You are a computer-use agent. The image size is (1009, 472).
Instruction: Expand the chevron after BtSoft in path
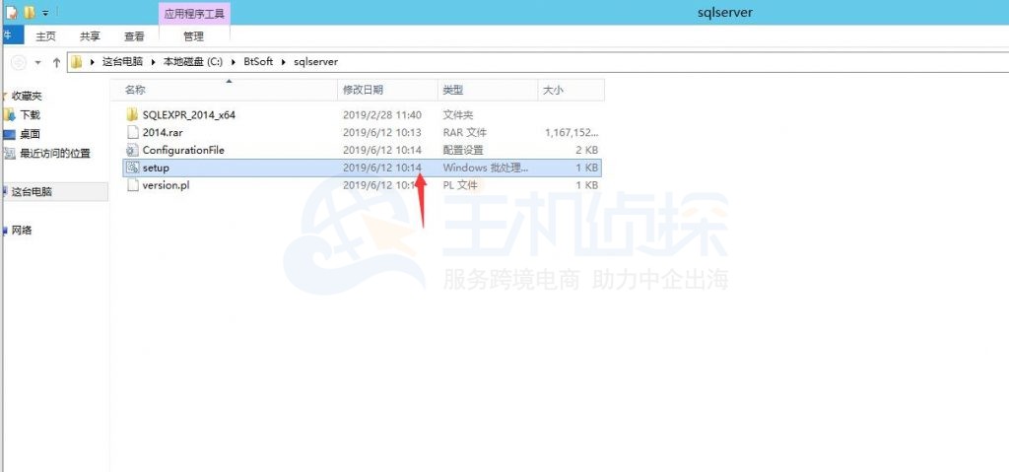point(282,62)
